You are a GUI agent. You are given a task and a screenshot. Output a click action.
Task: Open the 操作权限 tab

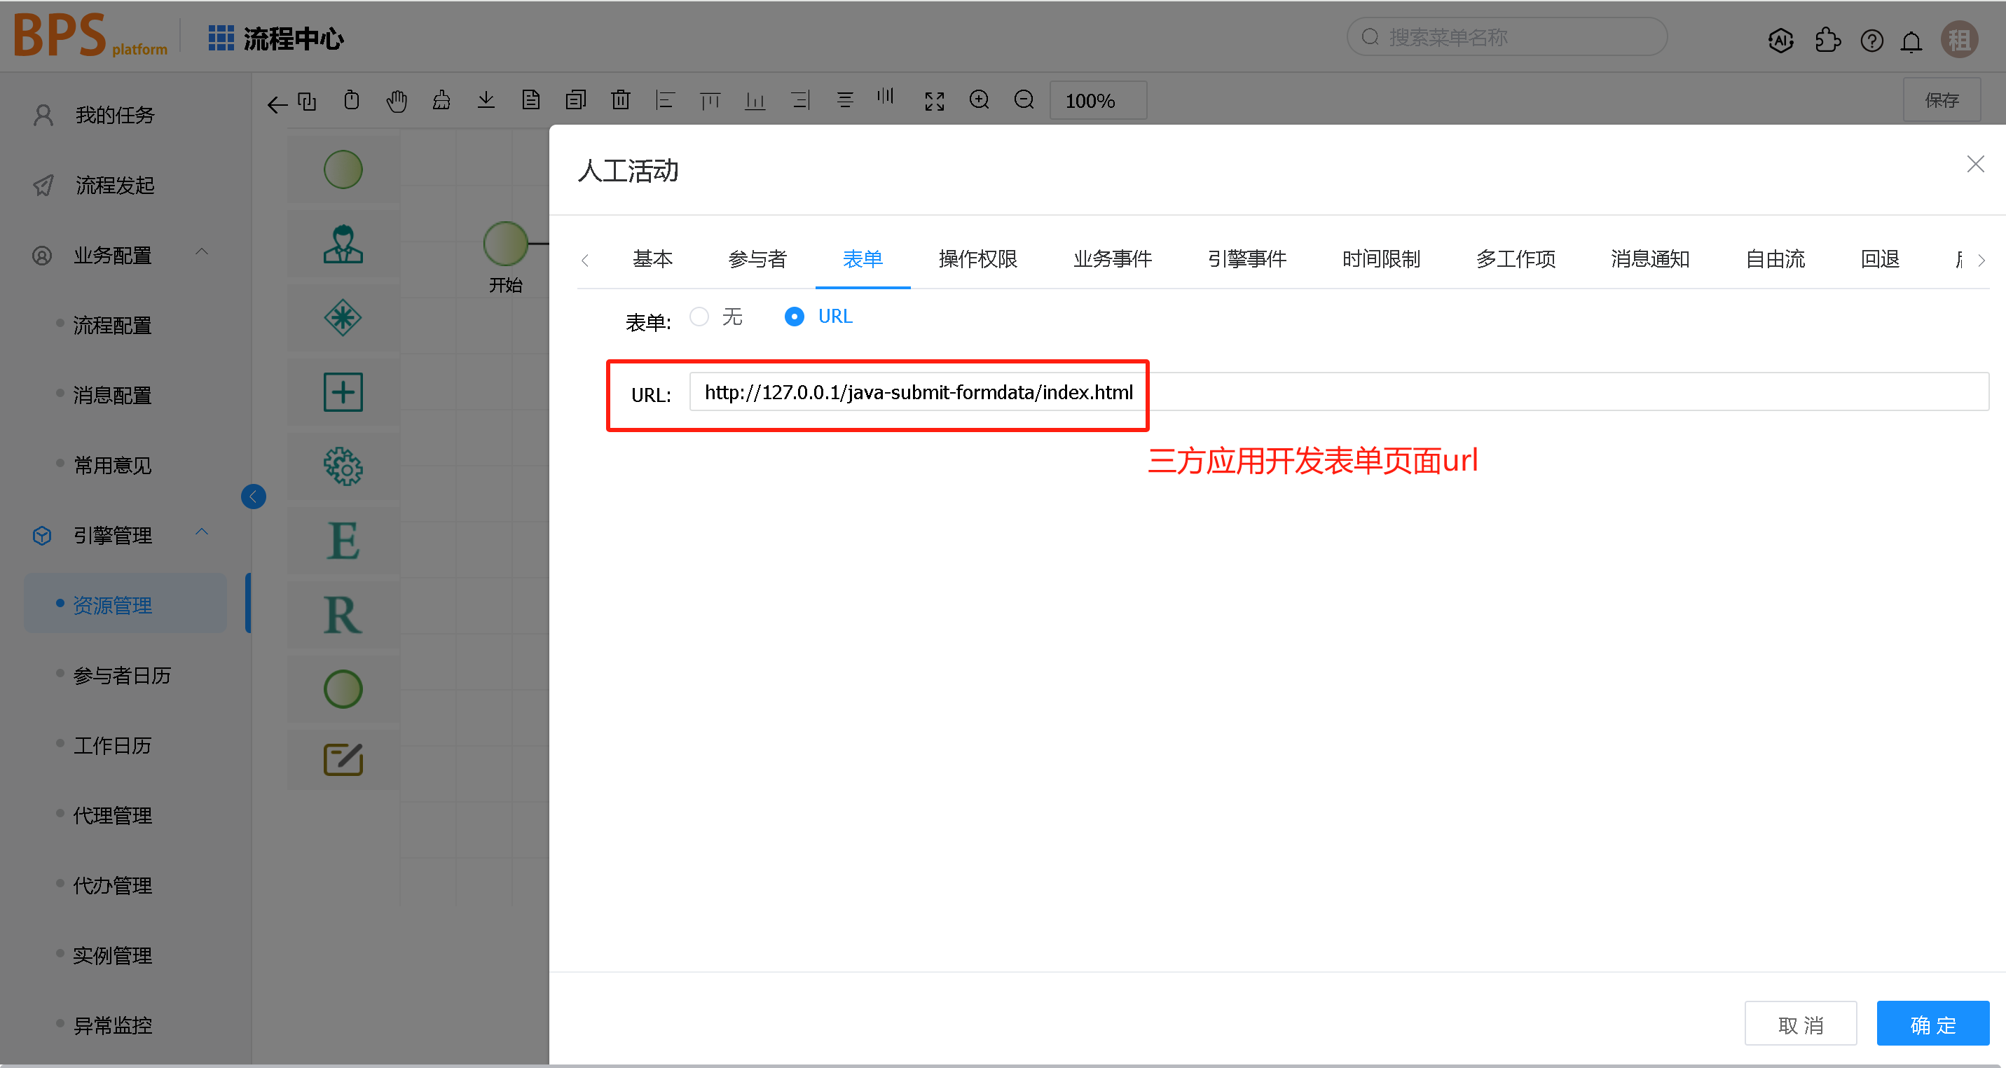click(x=977, y=259)
